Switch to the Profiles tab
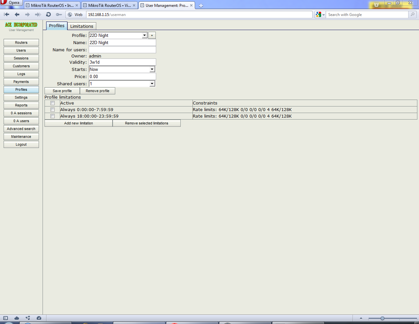Viewport: 419px width, 324px height. pyautogui.click(x=57, y=26)
